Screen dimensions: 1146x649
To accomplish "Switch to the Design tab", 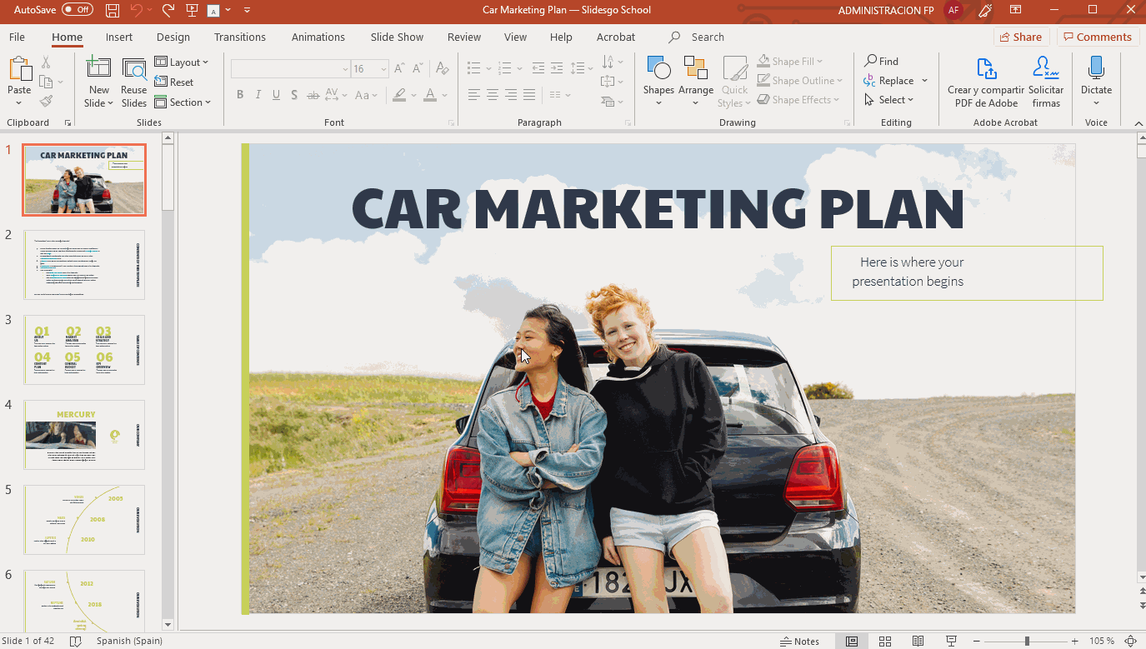I will (x=173, y=37).
